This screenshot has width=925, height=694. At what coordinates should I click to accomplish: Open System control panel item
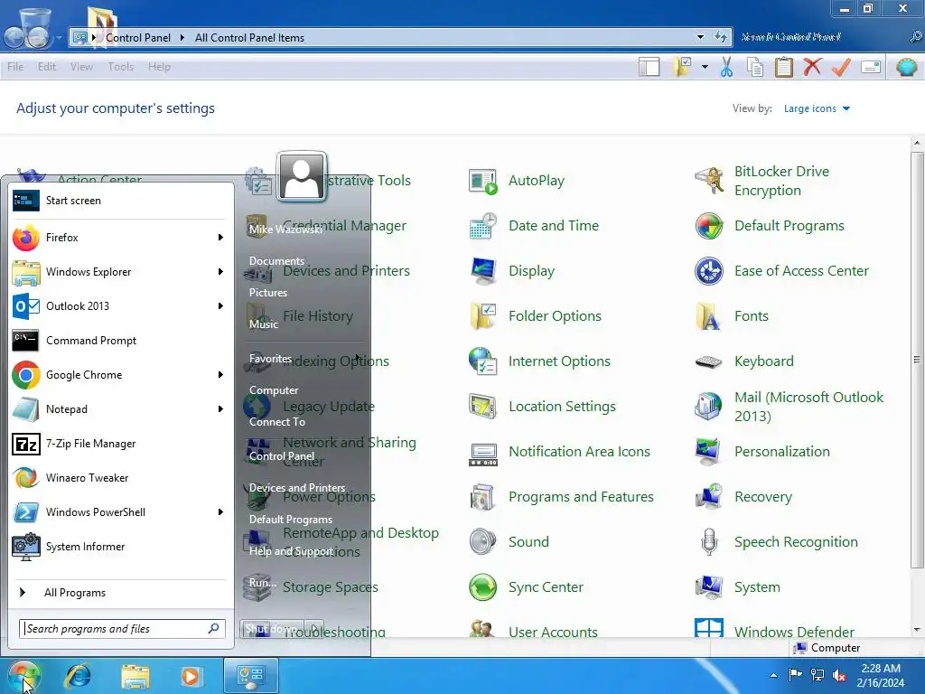coord(737,587)
